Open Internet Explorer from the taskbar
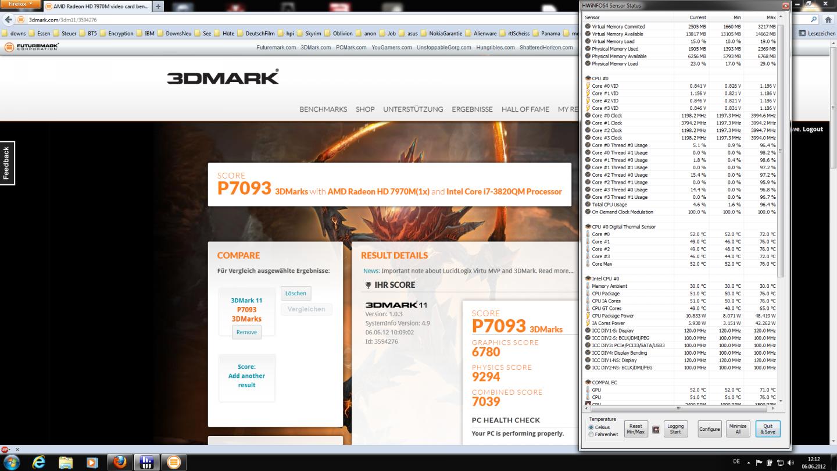The width and height of the screenshot is (837, 471). click(39, 462)
